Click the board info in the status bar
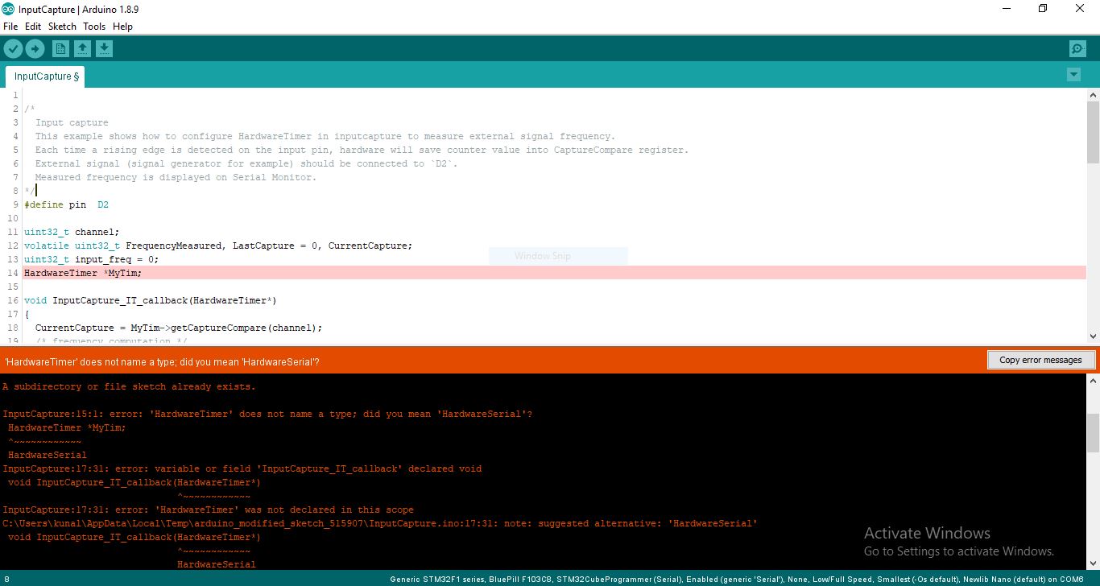Image resolution: width=1100 pixels, height=586 pixels. 725,579
